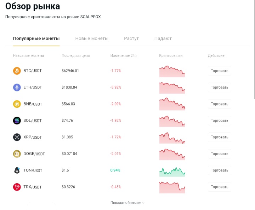255x210 pixels.
Task: Click the Bitcoin coin icon
Action: (x=17, y=71)
